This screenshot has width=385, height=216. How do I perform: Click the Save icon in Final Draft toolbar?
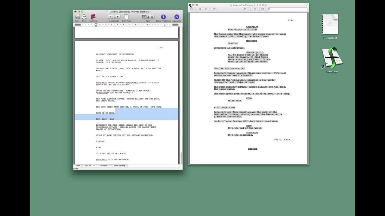coord(77,17)
